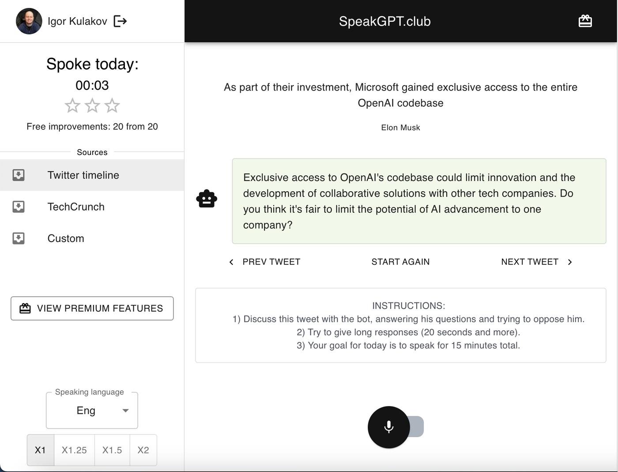Viewport: 618px width, 472px height.
Task: Open the gift icon in the header
Action: 585,21
